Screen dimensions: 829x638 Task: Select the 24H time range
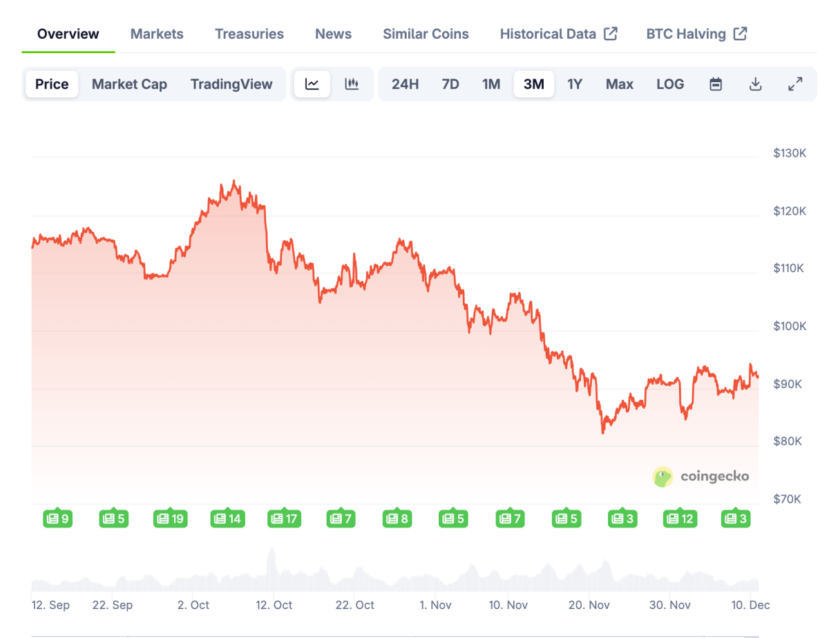point(406,84)
